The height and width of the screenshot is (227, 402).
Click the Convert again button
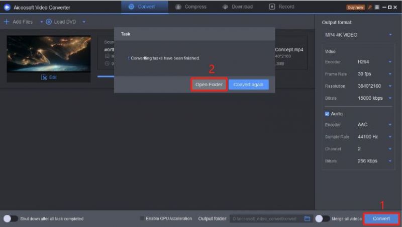coord(248,85)
